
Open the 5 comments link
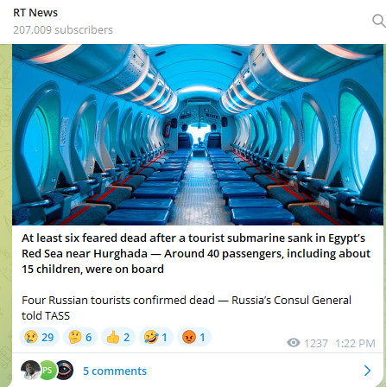115,371
